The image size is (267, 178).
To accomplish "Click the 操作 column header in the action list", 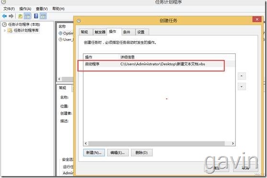I will click(89, 57).
